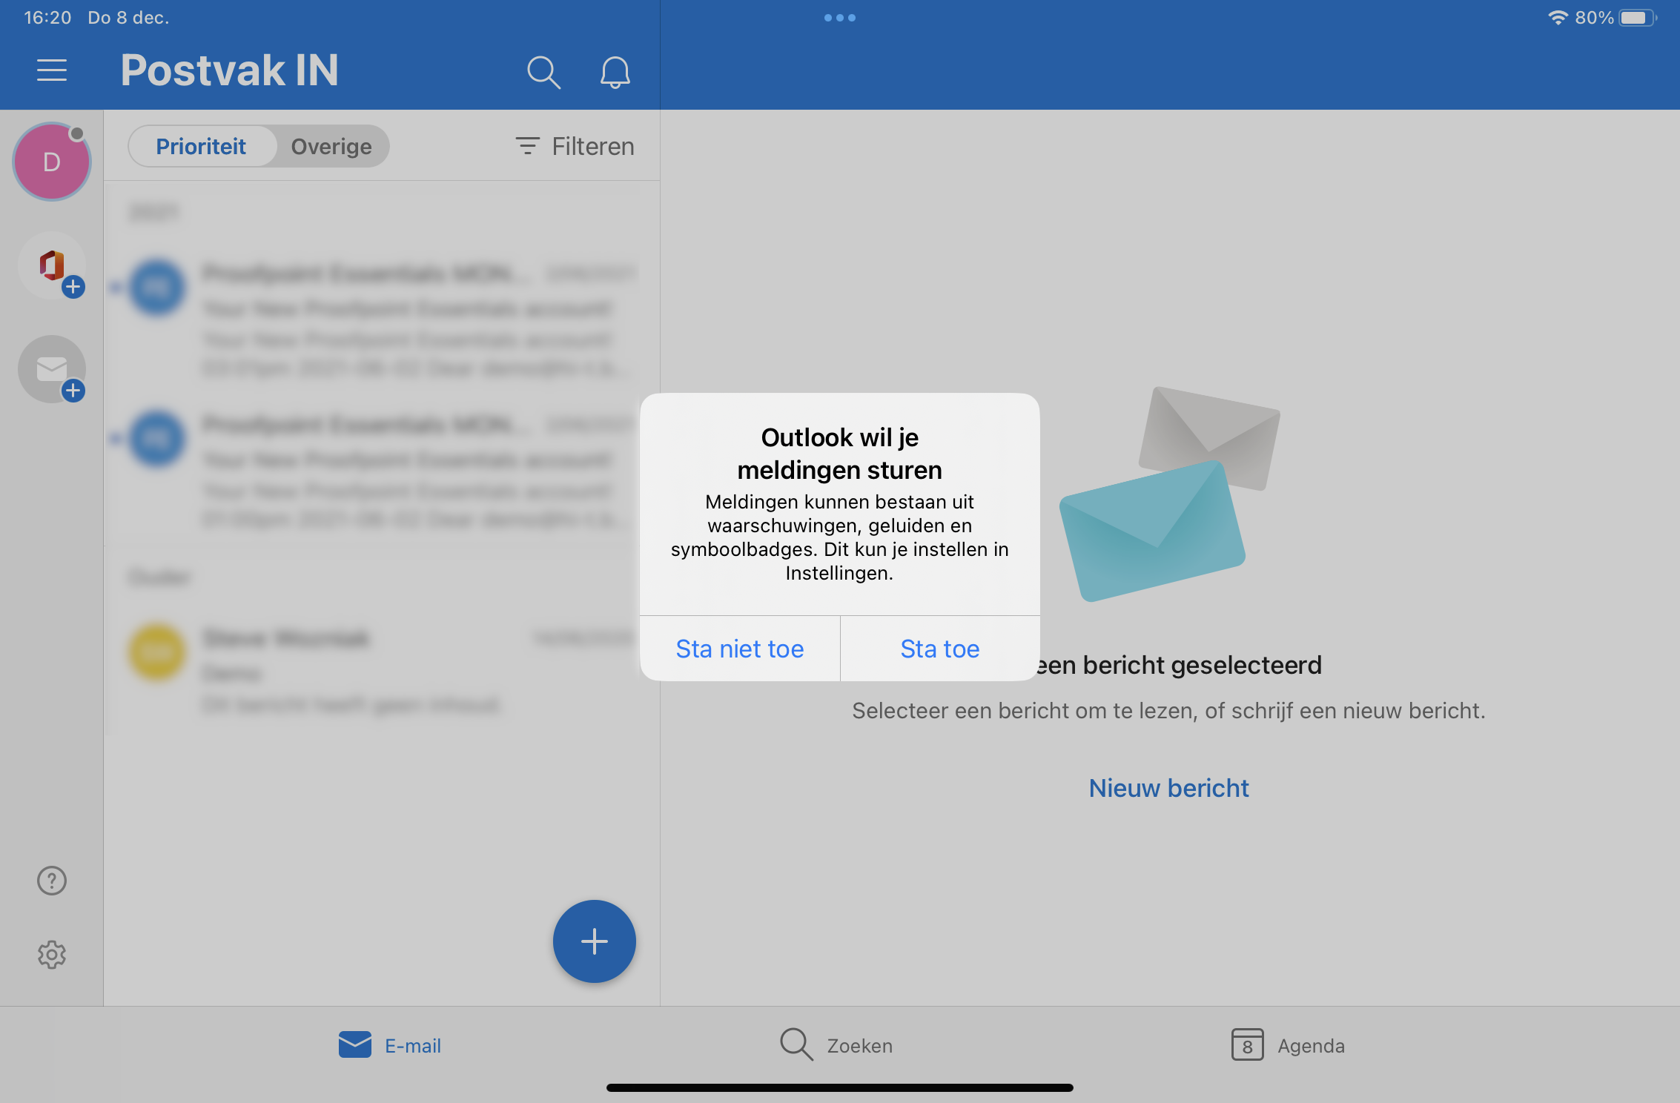Image resolution: width=1680 pixels, height=1103 pixels.
Task: Compose new mail with plus button
Action: [595, 941]
